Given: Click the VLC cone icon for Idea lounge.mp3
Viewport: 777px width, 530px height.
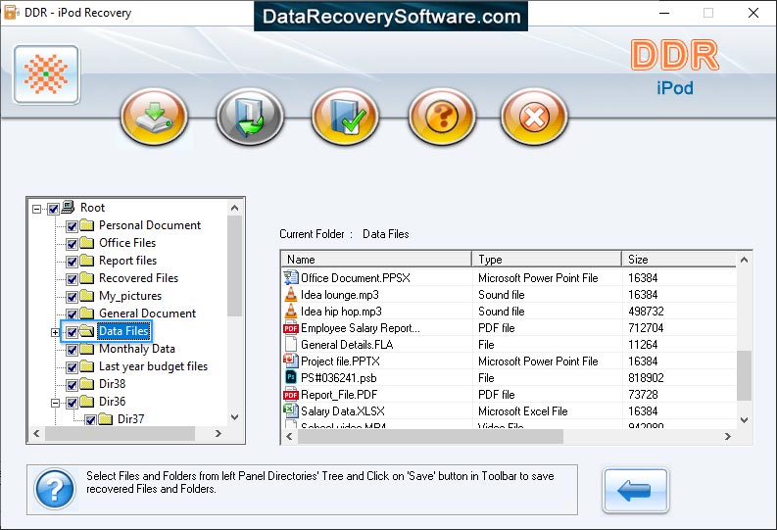Looking at the screenshot, I should (x=290, y=294).
